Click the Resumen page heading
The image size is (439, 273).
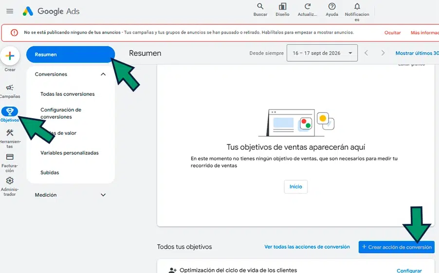(145, 53)
